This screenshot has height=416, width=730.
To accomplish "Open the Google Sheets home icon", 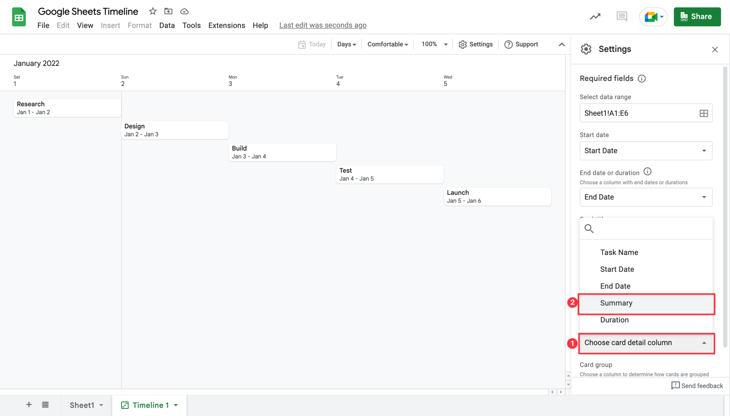I will point(19,17).
